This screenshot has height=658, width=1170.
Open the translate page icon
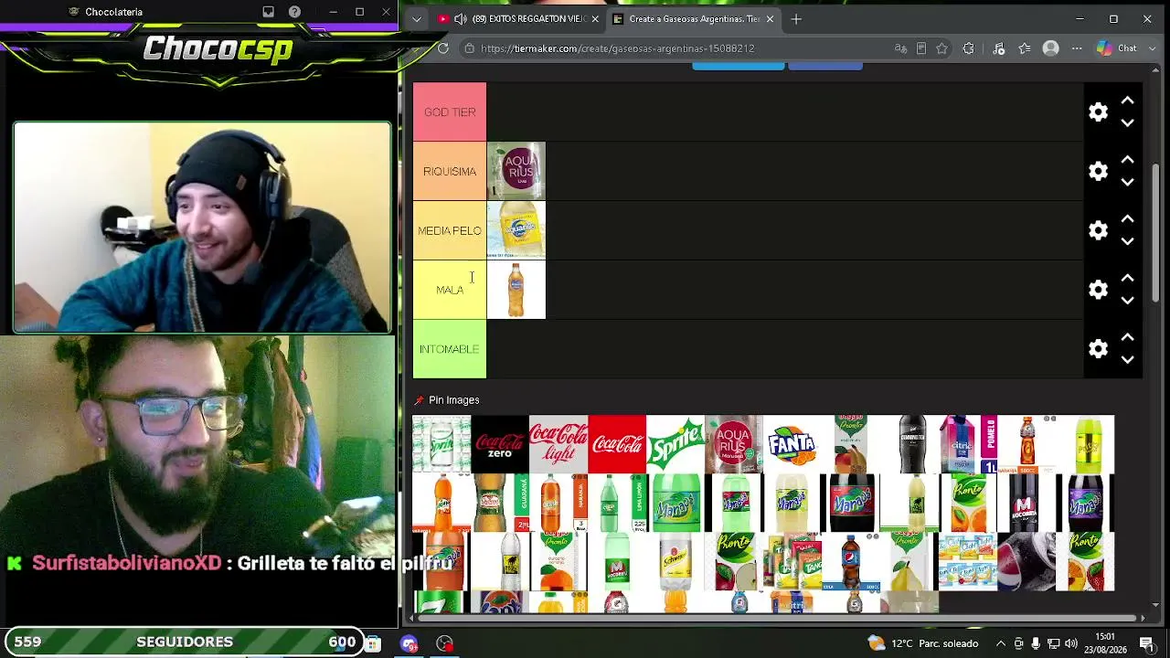click(x=901, y=48)
